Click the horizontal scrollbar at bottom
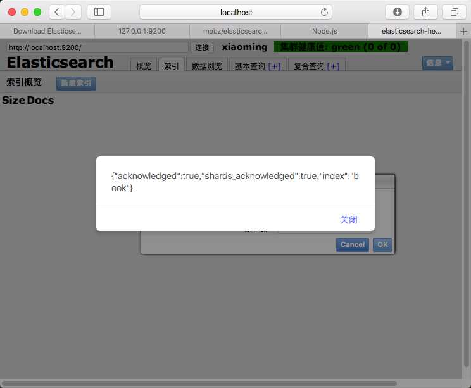Screen dimensions: 471x388 point(199,384)
